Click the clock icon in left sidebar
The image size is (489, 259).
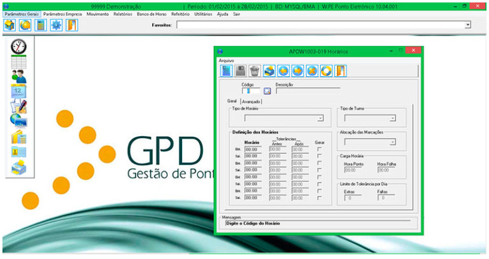(x=19, y=46)
